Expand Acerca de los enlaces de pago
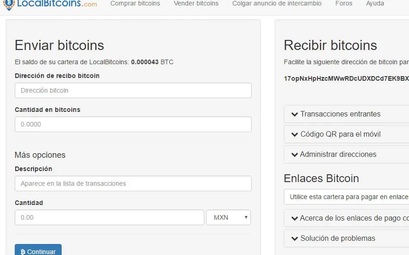Screen dimensions: 409x255 pyautogui.click(x=346, y=218)
